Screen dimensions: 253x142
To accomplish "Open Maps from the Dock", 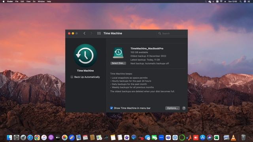I will point(99,138).
